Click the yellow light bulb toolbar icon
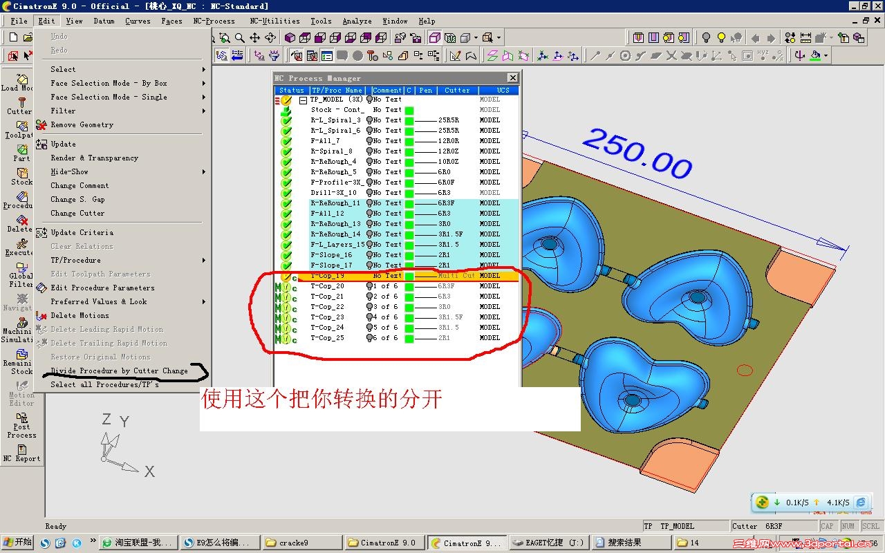Image resolution: width=885 pixels, height=553 pixels. point(721,38)
